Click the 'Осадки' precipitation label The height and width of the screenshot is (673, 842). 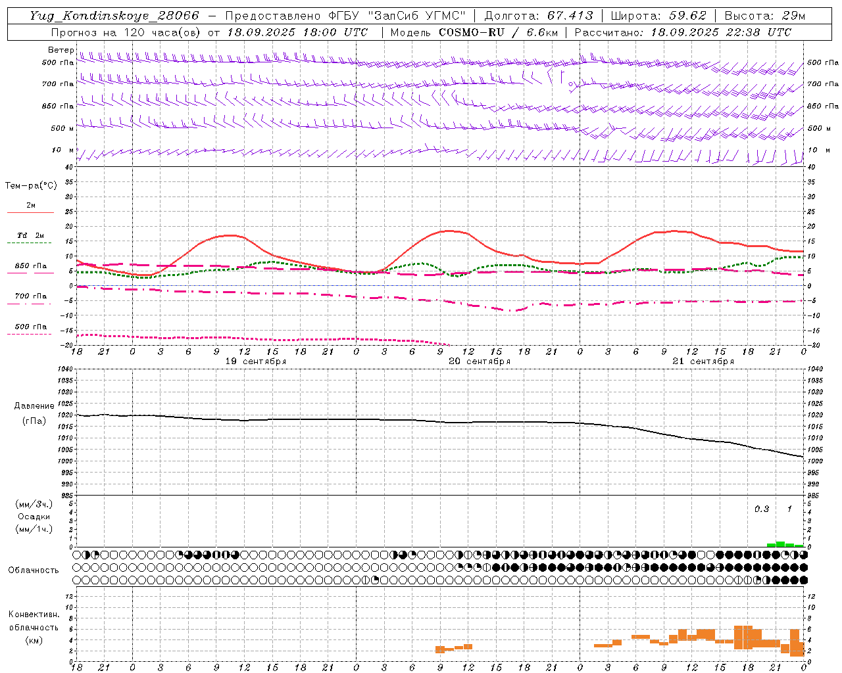34,517
